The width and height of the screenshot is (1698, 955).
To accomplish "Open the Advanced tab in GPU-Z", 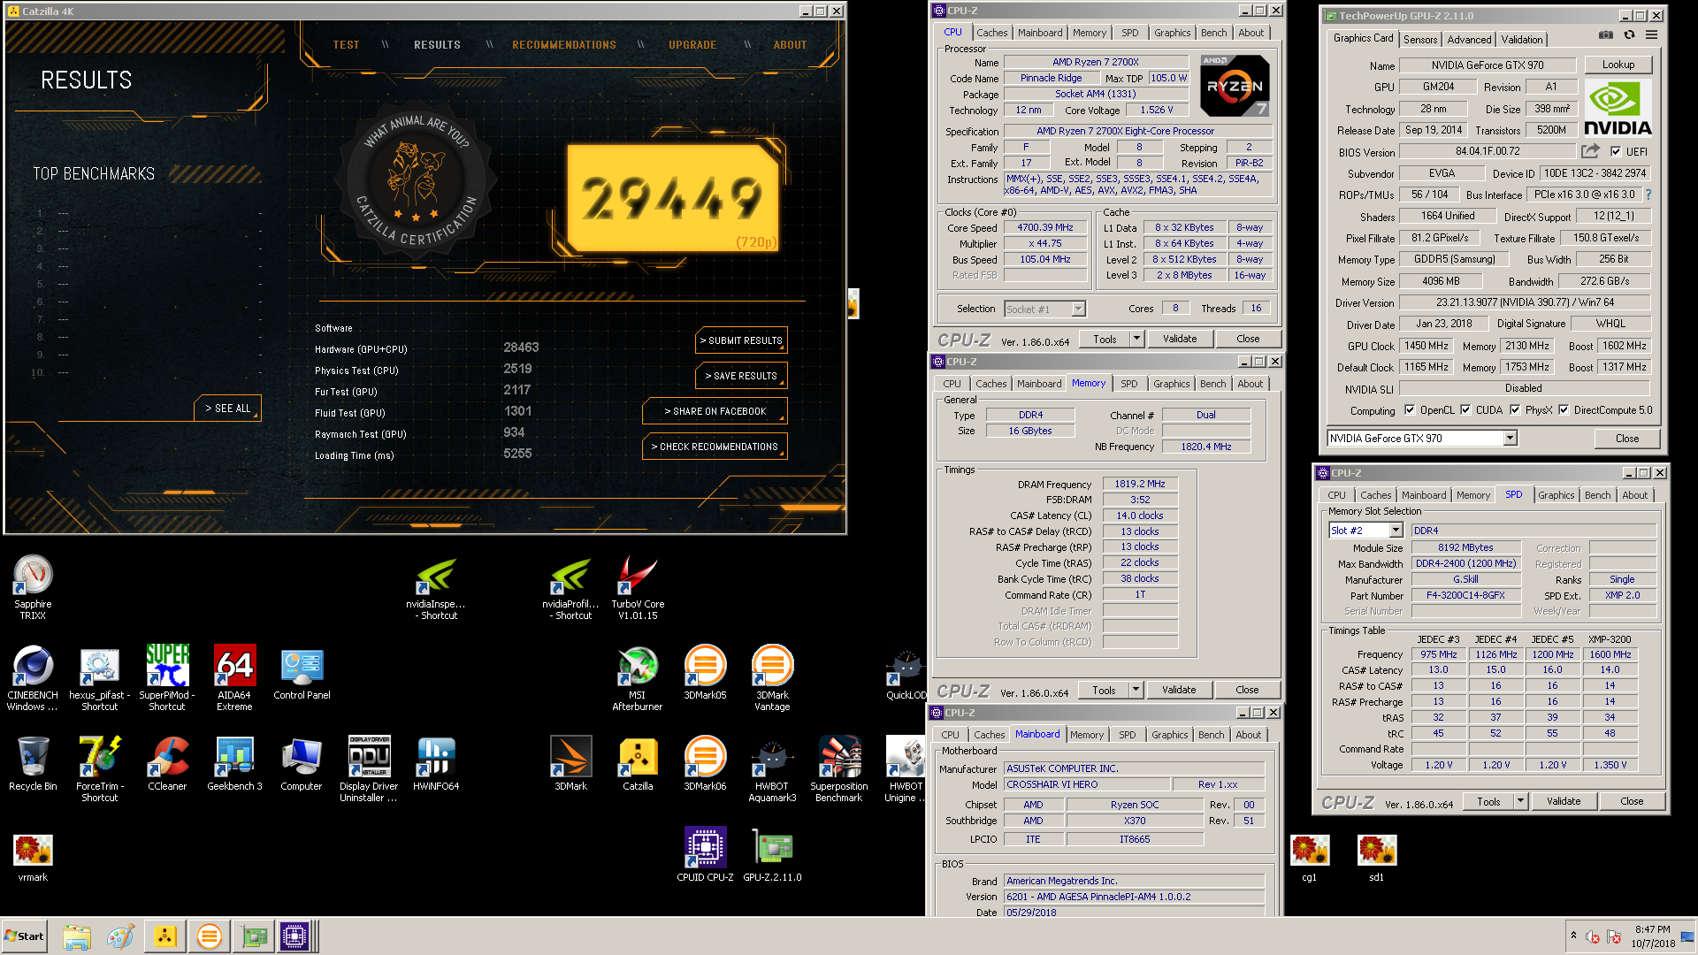I will tap(1469, 40).
